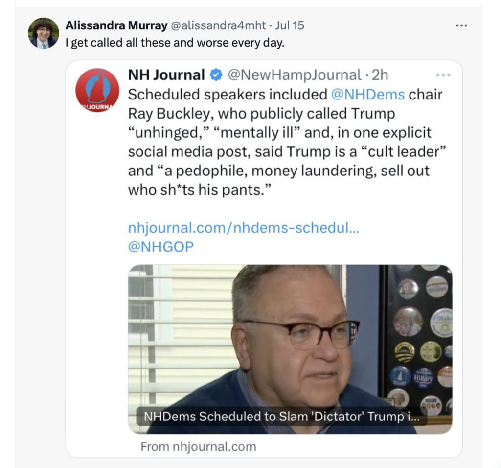
Task: Click the 'NHDems Scheduled to Slam' headline caption
Action: pyautogui.click(x=282, y=417)
